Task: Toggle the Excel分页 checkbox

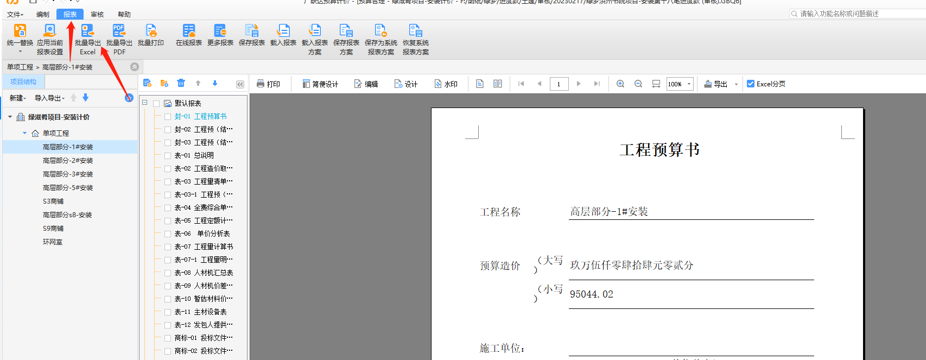Action: (751, 84)
